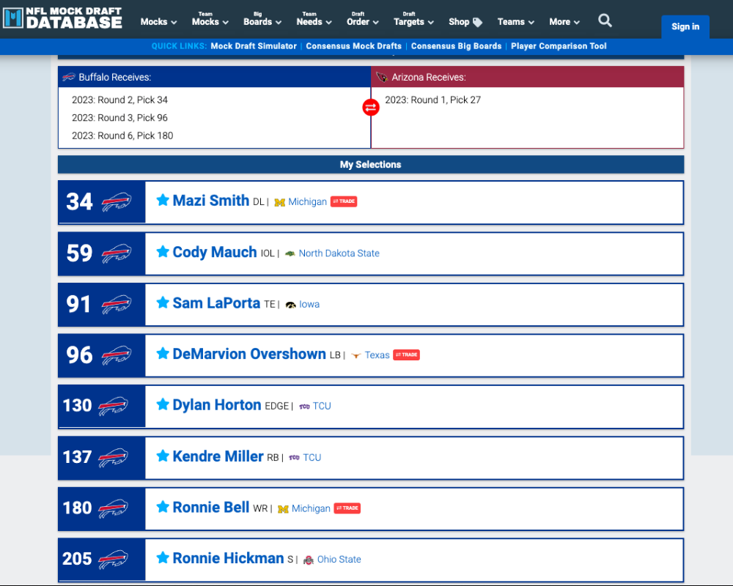Image resolution: width=733 pixels, height=586 pixels.
Task: Click the My Selections header bar
Action: 371,165
